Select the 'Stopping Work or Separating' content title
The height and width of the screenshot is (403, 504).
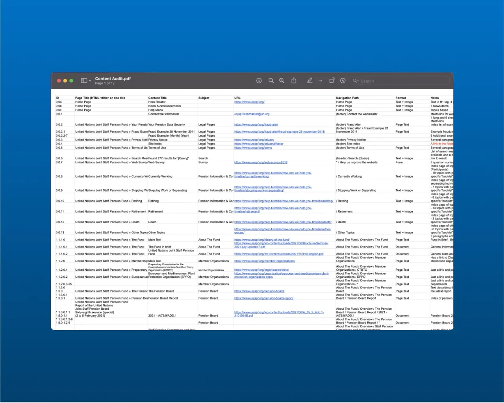tap(168, 190)
